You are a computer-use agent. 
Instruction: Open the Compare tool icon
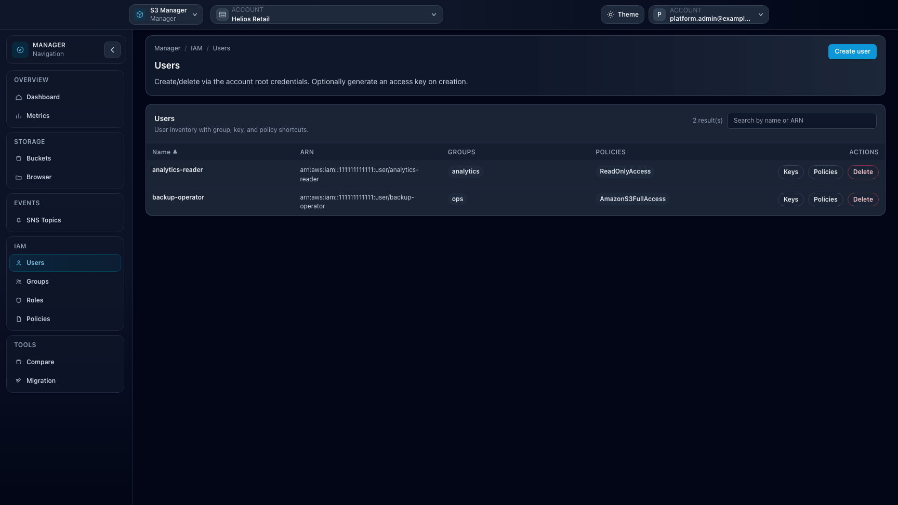pos(19,362)
